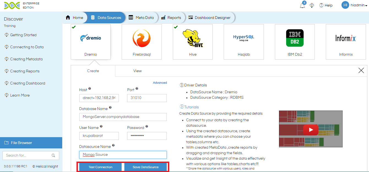Click the Port help question icon
The height and width of the screenshot is (172, 369).
(x=137, y=89)
